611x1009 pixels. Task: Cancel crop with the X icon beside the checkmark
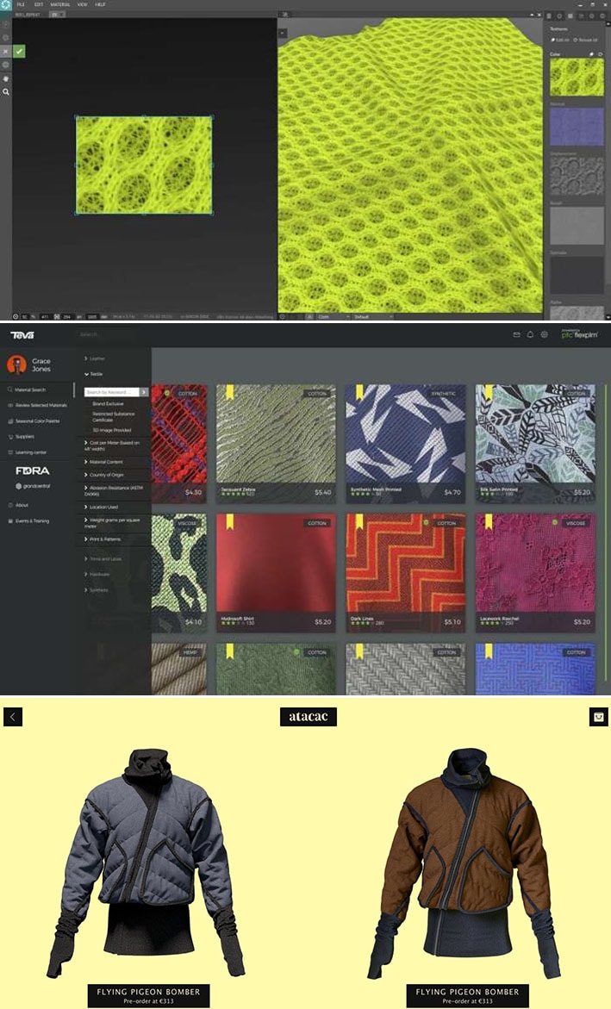(x=6, y=51)
